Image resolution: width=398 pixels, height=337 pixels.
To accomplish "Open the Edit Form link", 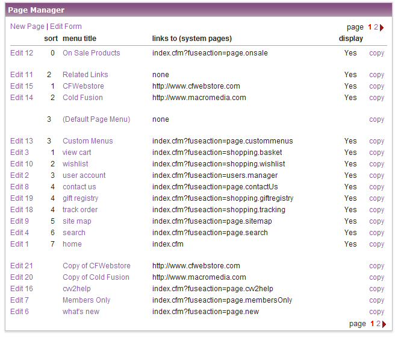I will tap(66, 27).
